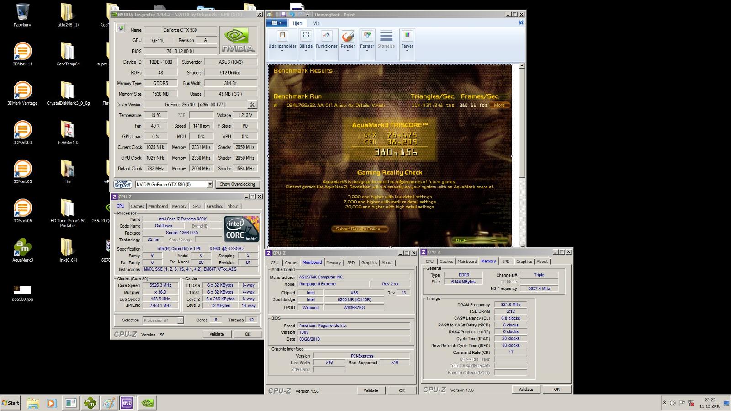Click Undo arrow in Paint's quick access toolbar
This screenshot has width=731, height=411.
(x=291, y=15)
